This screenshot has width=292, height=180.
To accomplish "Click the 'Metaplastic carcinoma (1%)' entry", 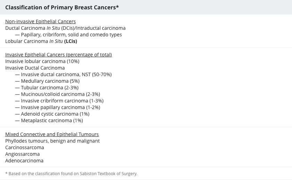I will click(52, 120).
